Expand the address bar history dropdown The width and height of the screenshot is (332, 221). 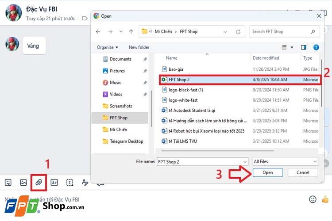pos(225,32)
